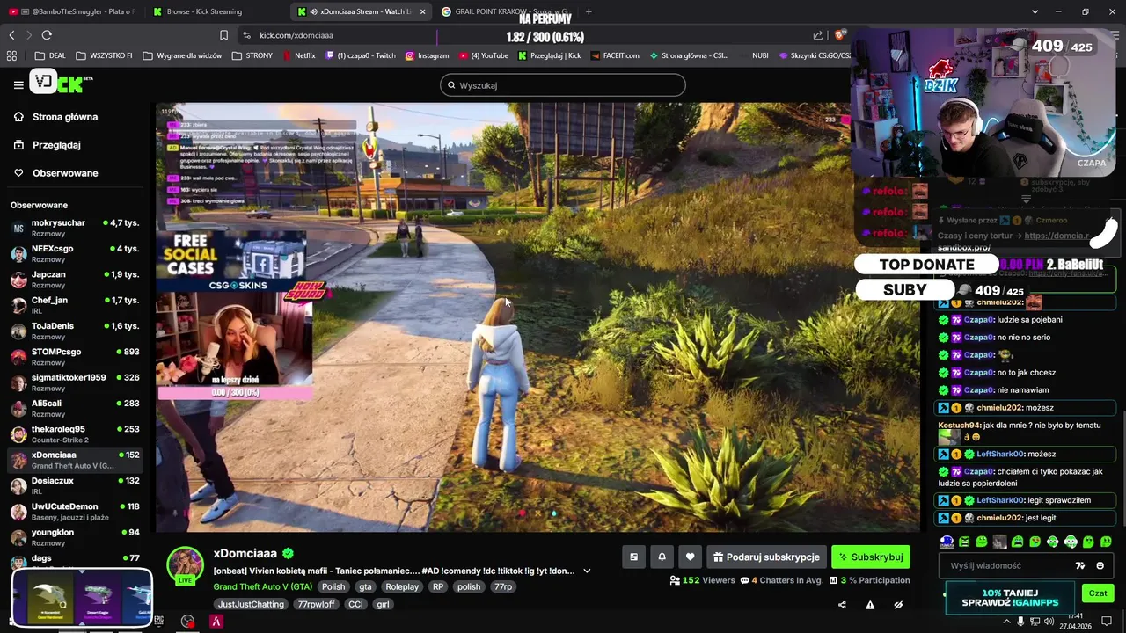Report the stream with the warning triangle icon
The width and height of the screenshot is (1126, 633).
click(870, 605)
